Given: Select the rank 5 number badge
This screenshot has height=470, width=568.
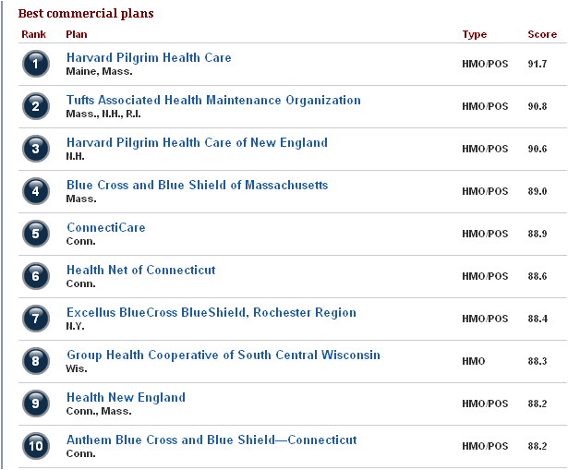Looking at the screenshot, I should [x=36, y=234].
